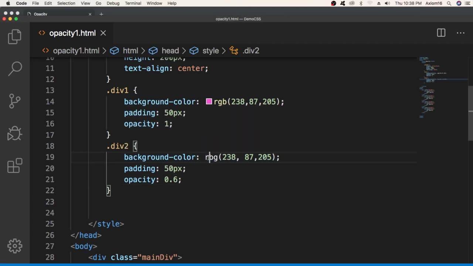Open the style breadcrumb dropdown

click(x=211, y=51)
